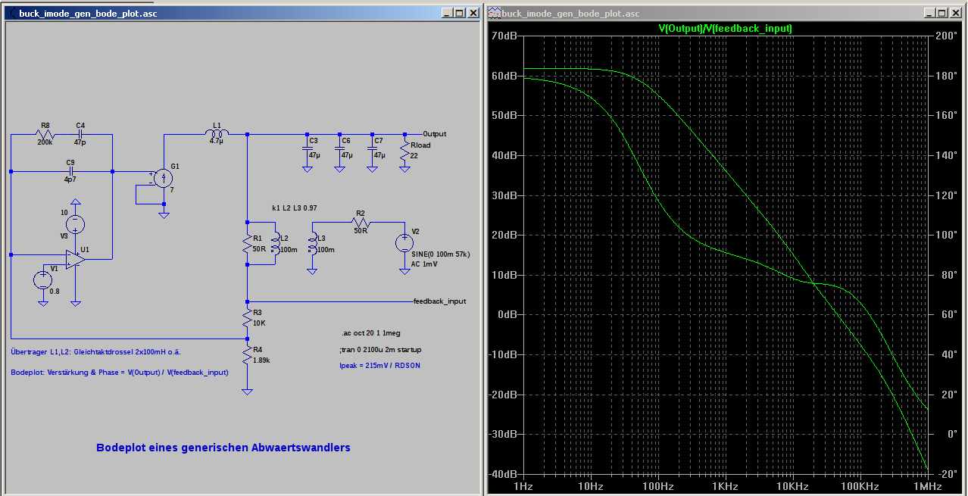Select feedback resistor R4

coord(248,355)
